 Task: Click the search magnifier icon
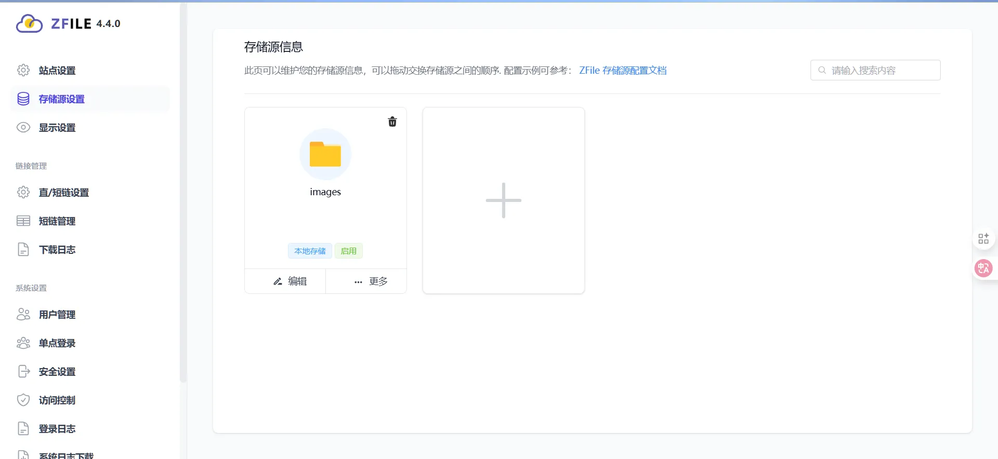[x=822, y=70]
